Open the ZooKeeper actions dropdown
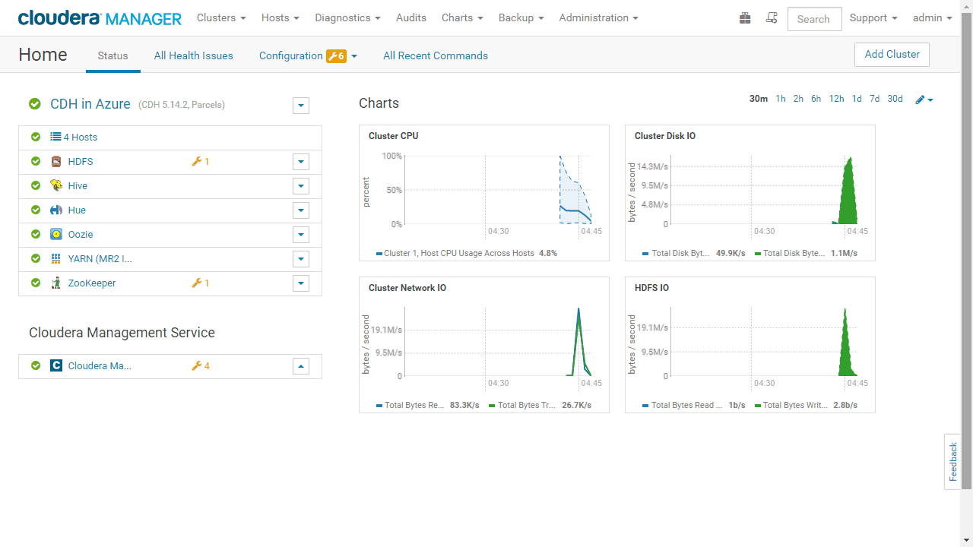Viewport: 973px width, 547px height. [x=301, y=283]
